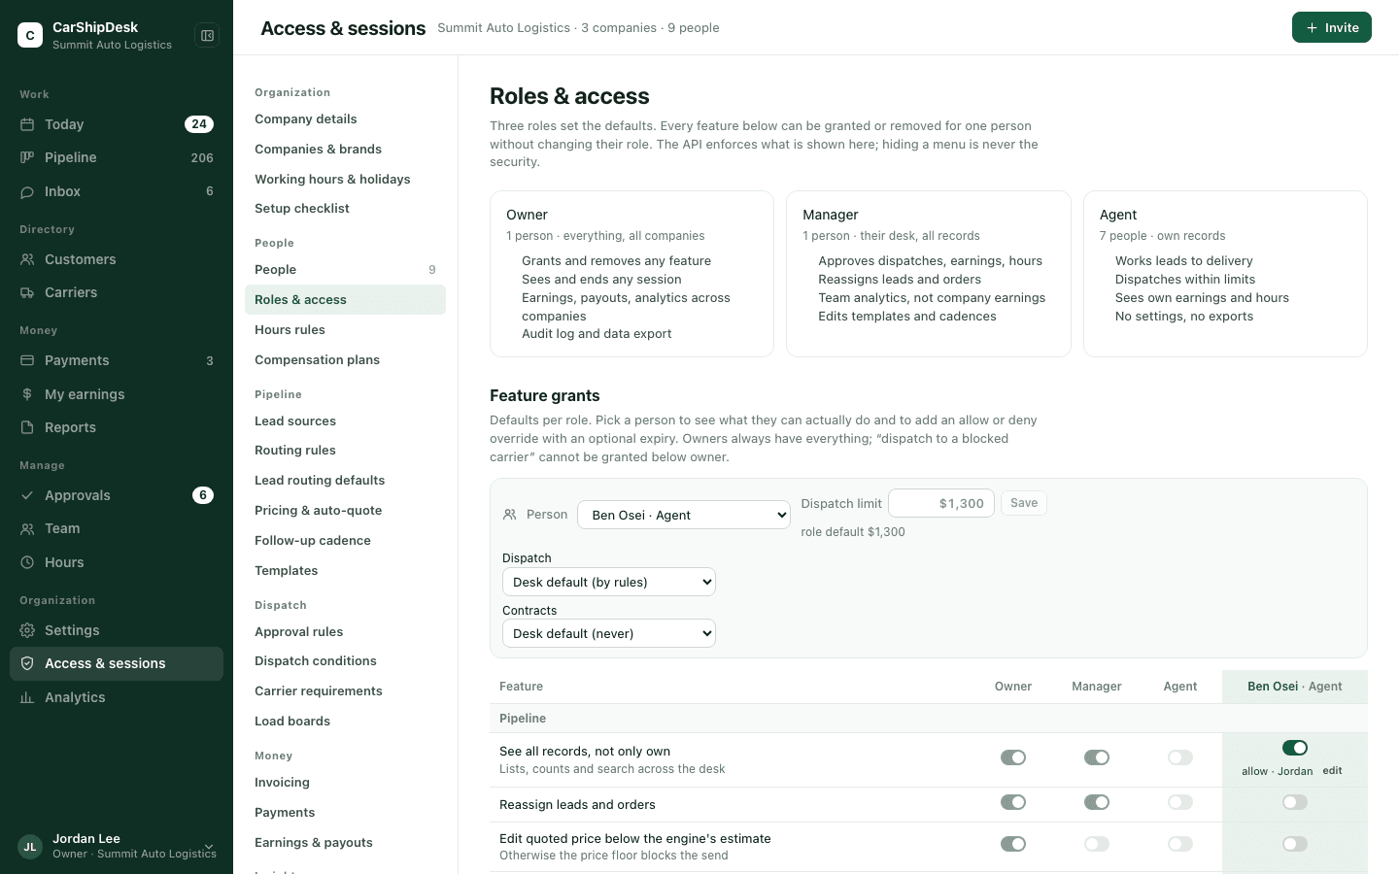Go to Working hours & holidays
Screen dimensions: 1399x874
345,180
